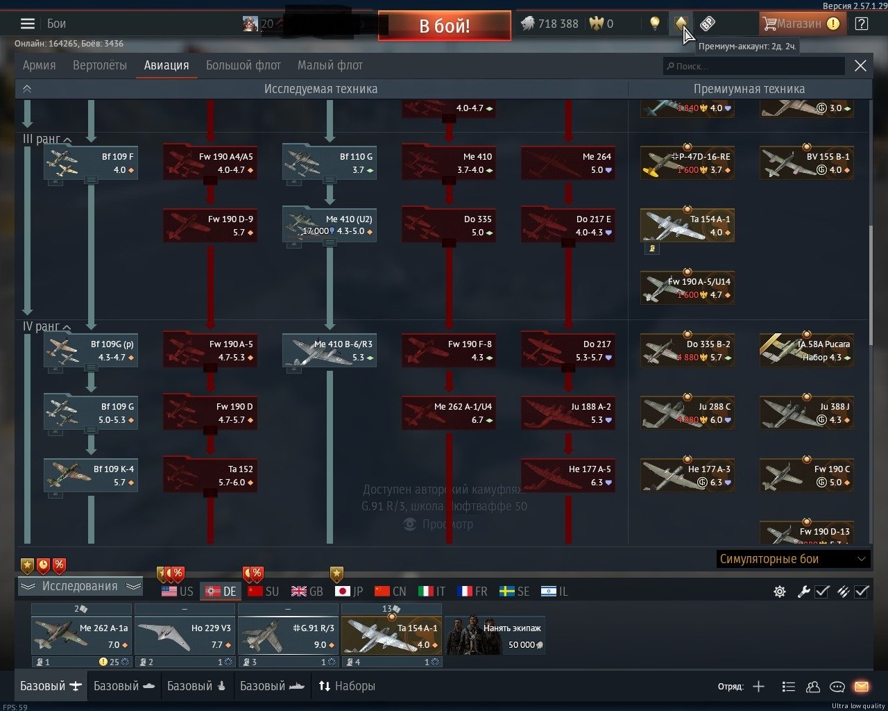The width and height of the screenshot is (888, 711).
Task: Switch to the Малый флот tab
Action: tap(330, 65)
